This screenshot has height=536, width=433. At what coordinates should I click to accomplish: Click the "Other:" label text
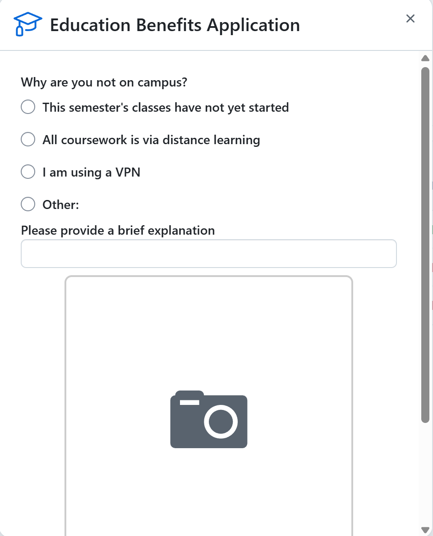(61, 204)
